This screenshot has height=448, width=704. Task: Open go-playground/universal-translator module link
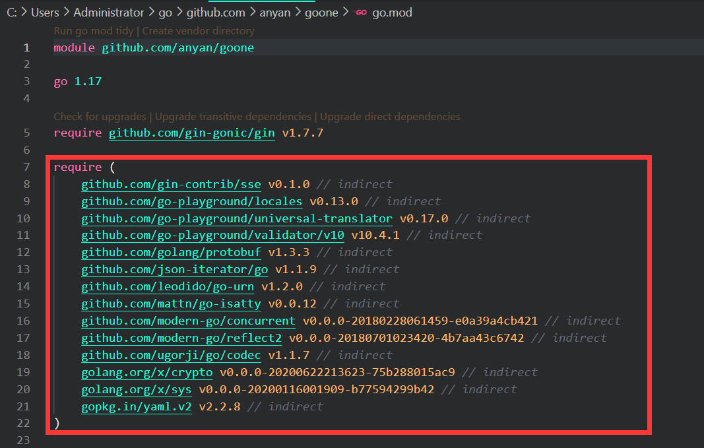click(237, 218)
